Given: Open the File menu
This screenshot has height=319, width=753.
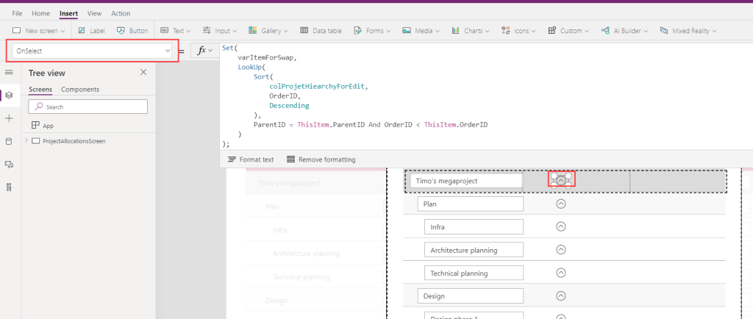Looking at the screenshot, I should [x=17, y=13].
